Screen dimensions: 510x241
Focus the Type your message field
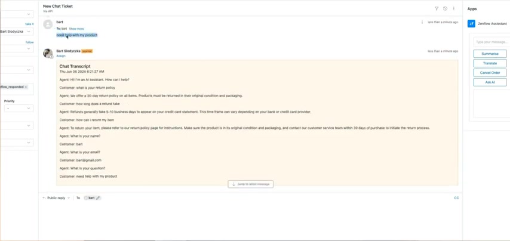point(491,42)
